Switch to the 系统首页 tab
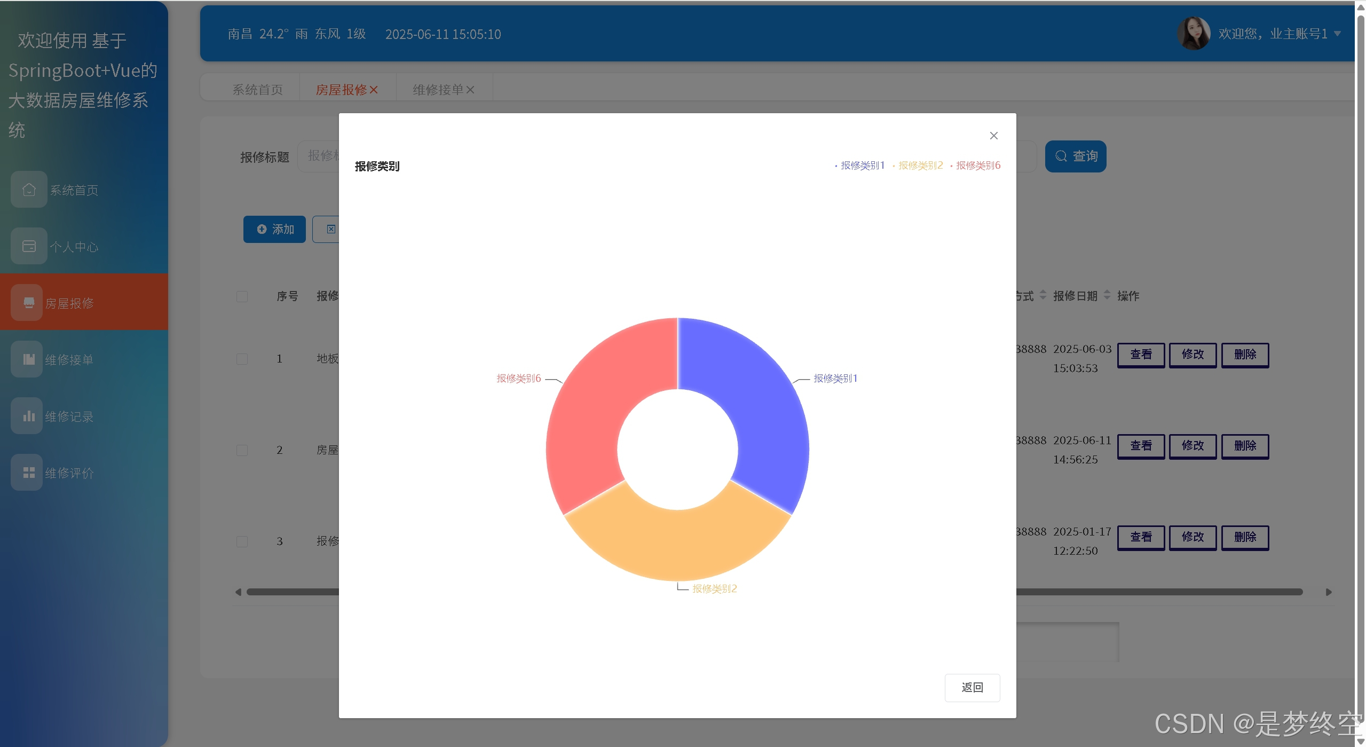This screenshot has height=747, width=1366. 257,90
